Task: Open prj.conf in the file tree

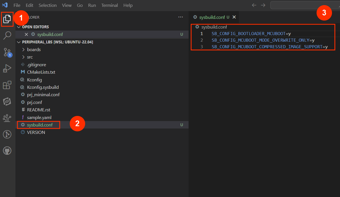Action: [35, 102]
